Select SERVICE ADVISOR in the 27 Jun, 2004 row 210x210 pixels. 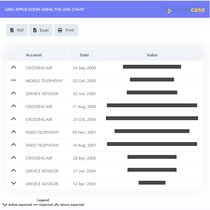tap(42, 171)
